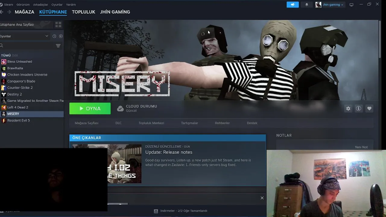Open the Steam menu

tap(8, 5)
